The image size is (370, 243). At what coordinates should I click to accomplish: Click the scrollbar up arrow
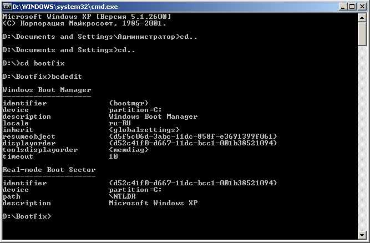click(x=363, y=18)
